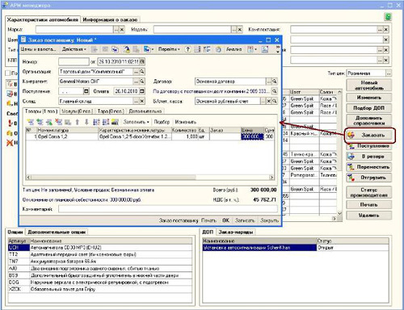
Task: Click magnifier next to supplier debt text
Action: tap(275, 91)
